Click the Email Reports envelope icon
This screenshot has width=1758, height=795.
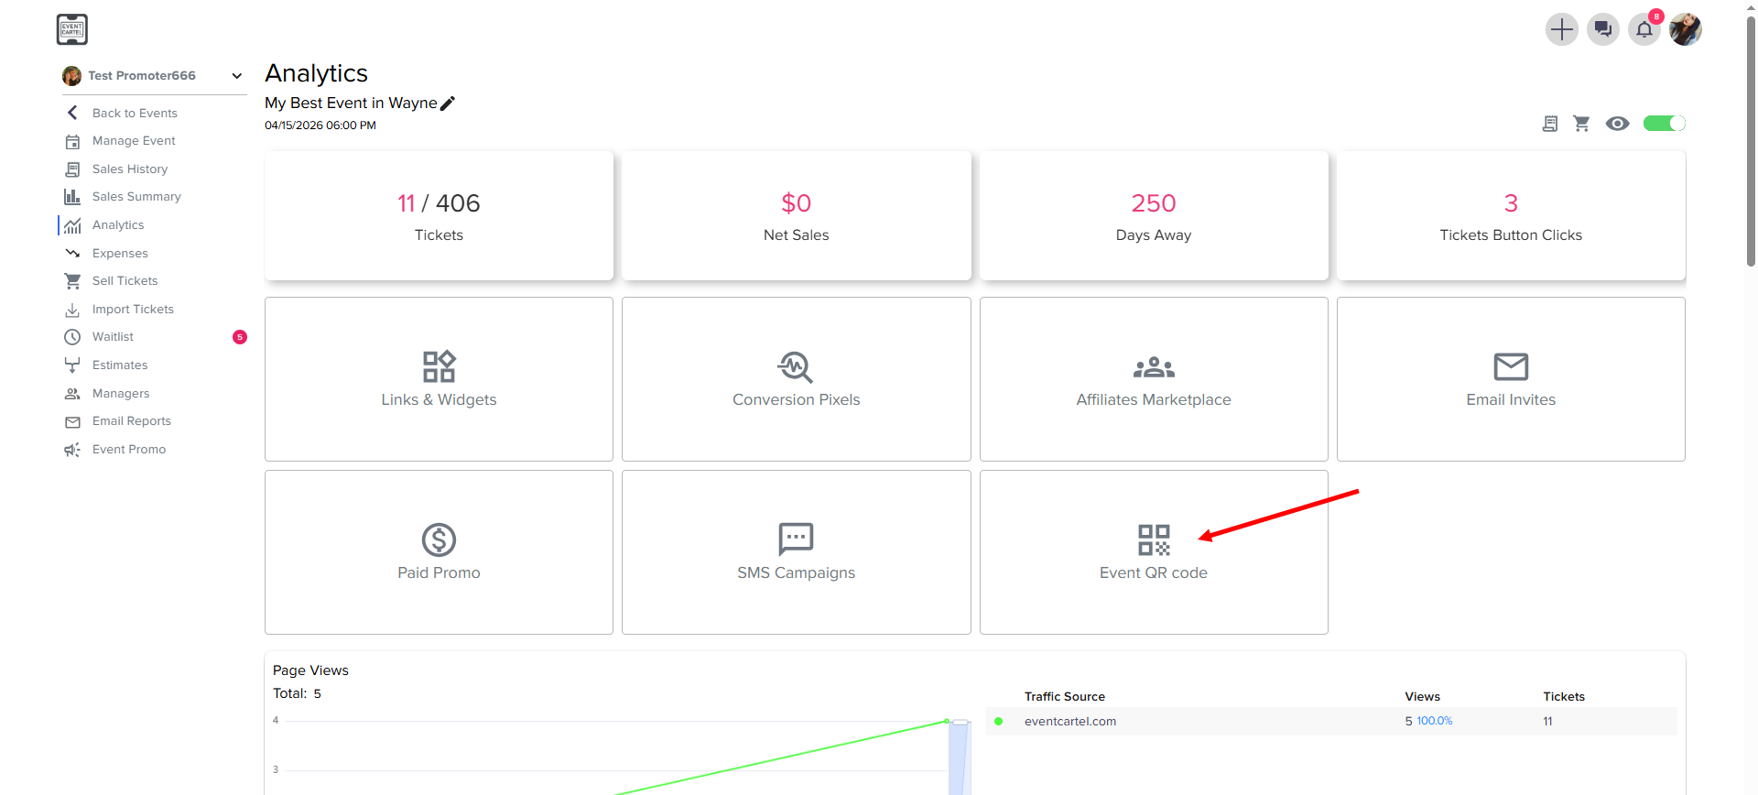pyautogui.click(x=72, y=422)
